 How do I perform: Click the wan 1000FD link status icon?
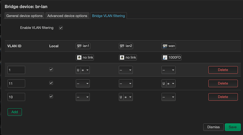(165, 58)
